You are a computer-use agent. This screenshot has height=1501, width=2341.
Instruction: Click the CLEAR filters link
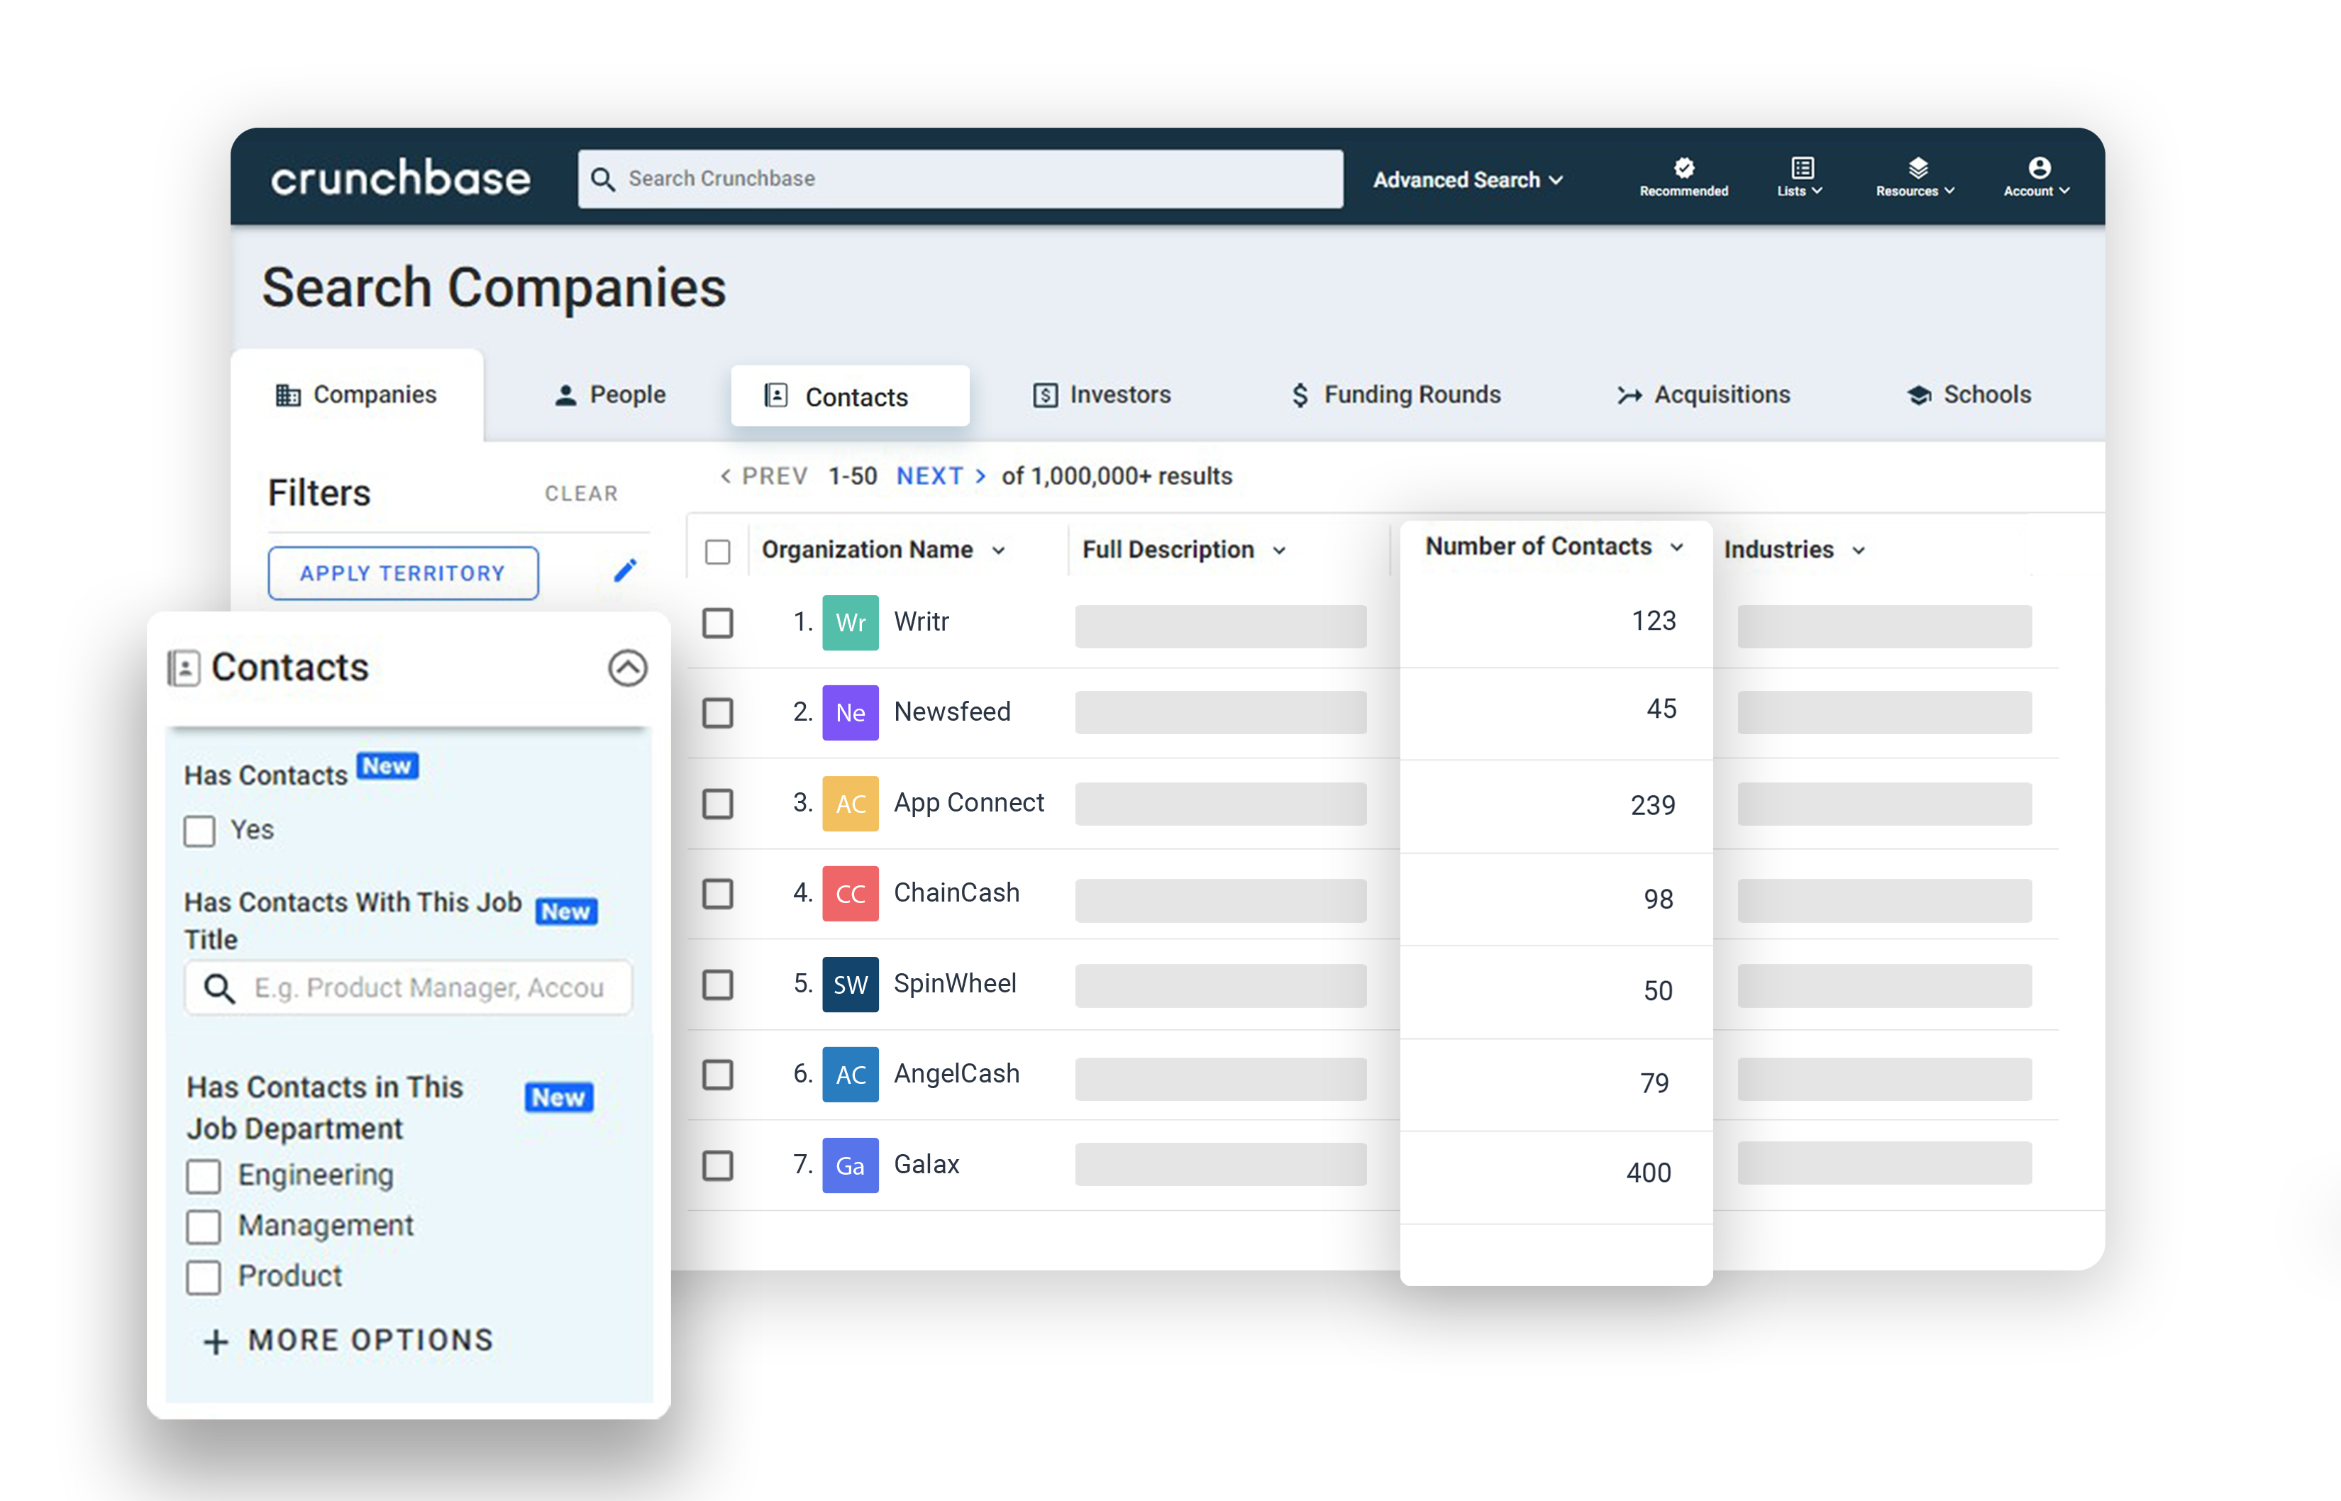[x=581, y=493]
